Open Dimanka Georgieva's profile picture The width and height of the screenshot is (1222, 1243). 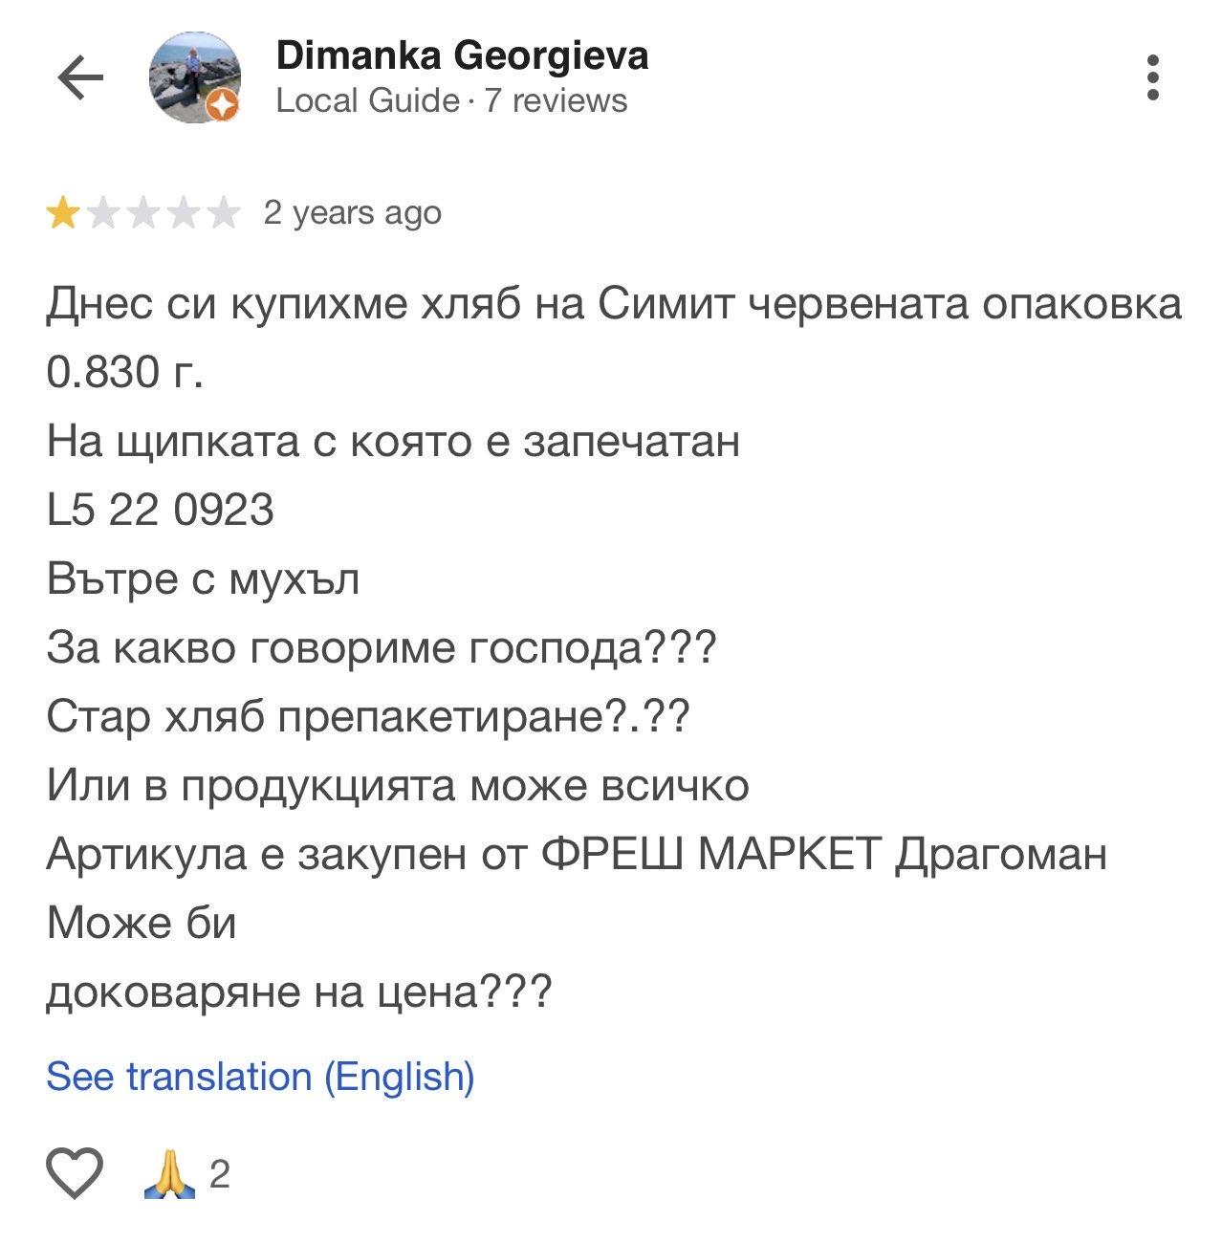(x=194, y=76)
